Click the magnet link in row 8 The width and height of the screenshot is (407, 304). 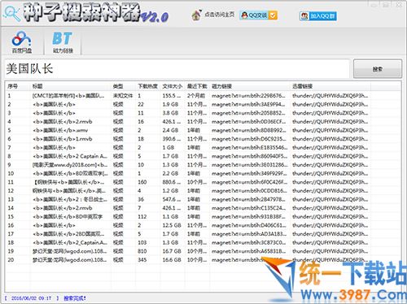coord(249,156)
